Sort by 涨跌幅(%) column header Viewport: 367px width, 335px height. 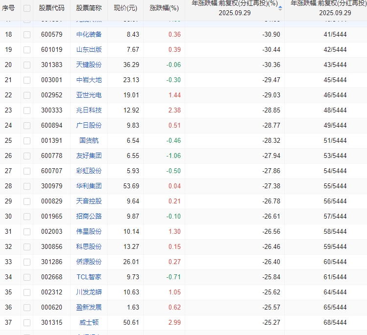(164, 8)
